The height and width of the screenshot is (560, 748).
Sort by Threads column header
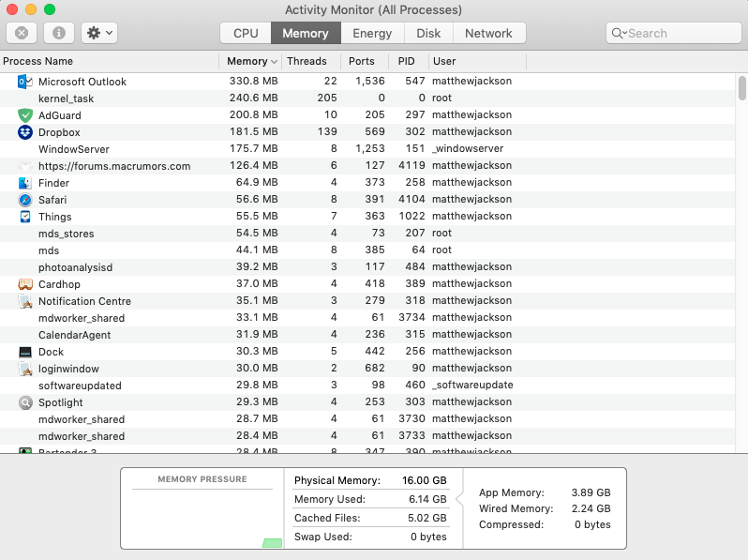311,61
